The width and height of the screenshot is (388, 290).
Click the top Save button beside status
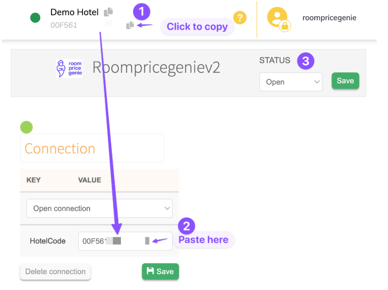pyautogui.click(x=345, y=81)
